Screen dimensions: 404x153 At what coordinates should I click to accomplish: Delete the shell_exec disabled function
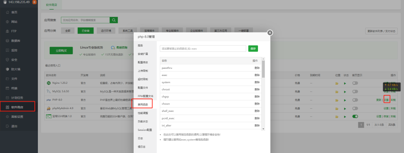click(x=257, y=111)
